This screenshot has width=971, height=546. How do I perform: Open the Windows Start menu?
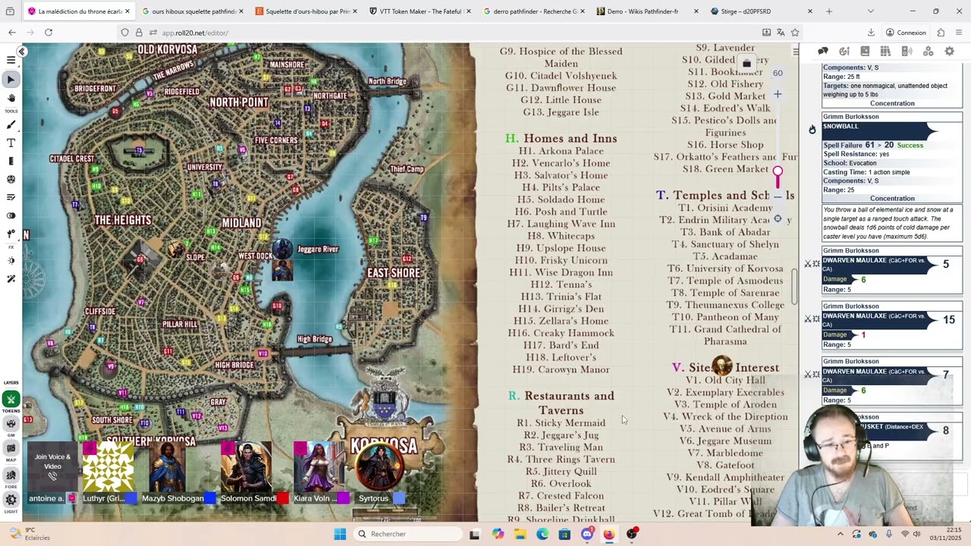point(340,534)
